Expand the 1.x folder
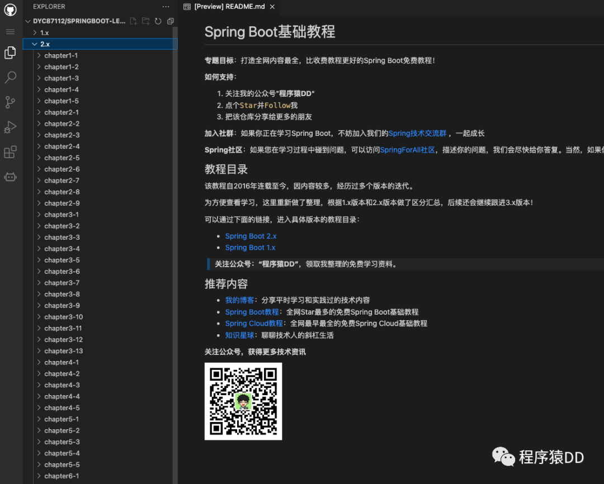 [35, 33]
